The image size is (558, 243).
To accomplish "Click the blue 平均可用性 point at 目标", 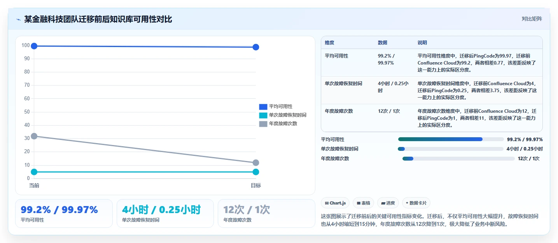I will (256, 47).
